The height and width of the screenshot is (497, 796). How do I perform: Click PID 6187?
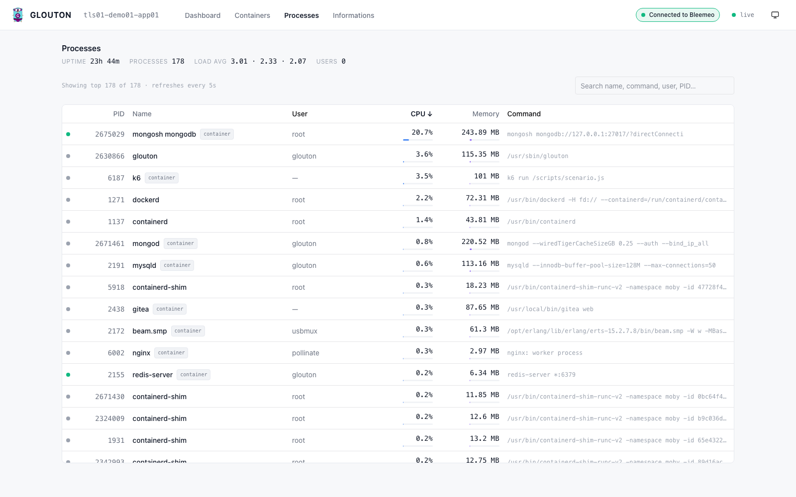click(x=116, y=178)
